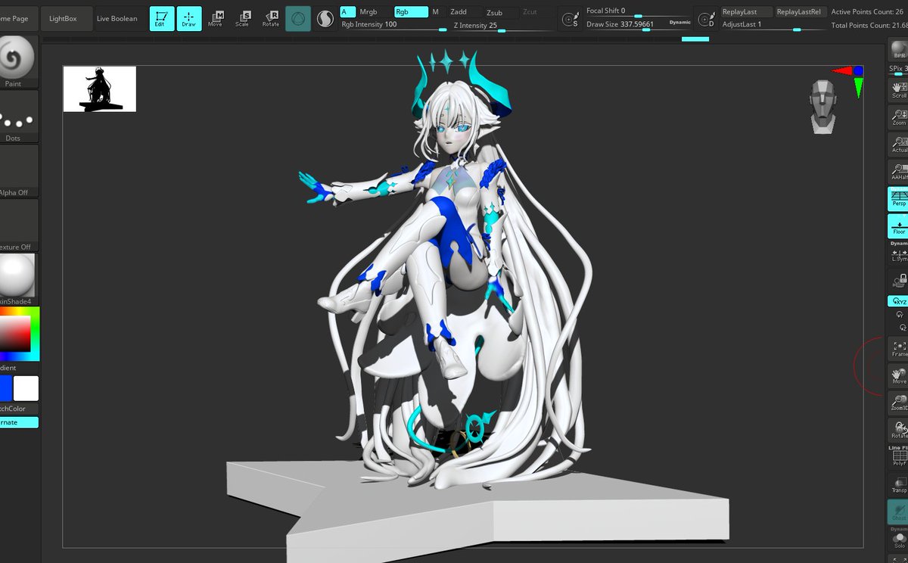
Task: Click the Zoom3D icon
Action: (x=899, y=403)
